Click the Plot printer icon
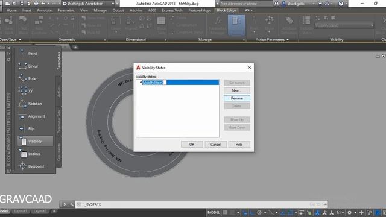 36,4
